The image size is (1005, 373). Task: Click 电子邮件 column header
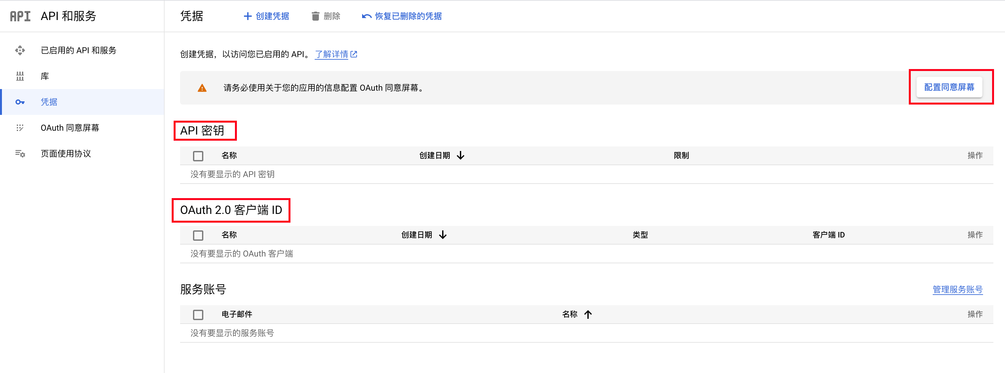pos(237,315)
